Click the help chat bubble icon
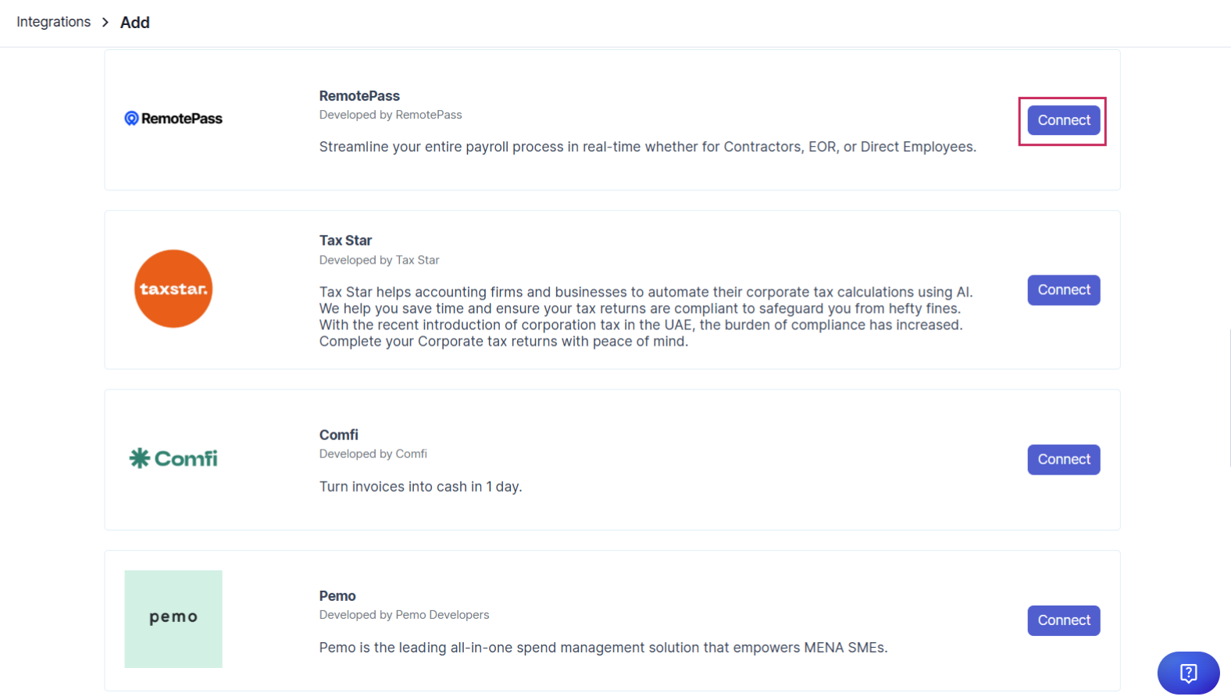 [x=1188, y=673]
